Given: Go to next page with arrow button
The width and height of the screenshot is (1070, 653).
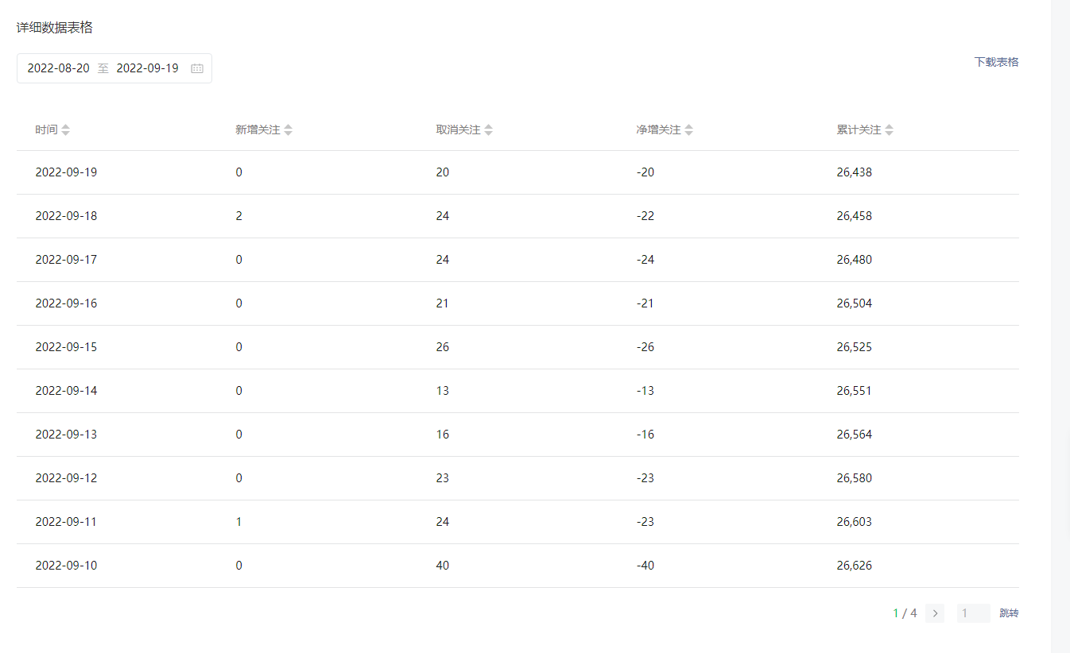Looking at the screenshot, I should [935, 613].
